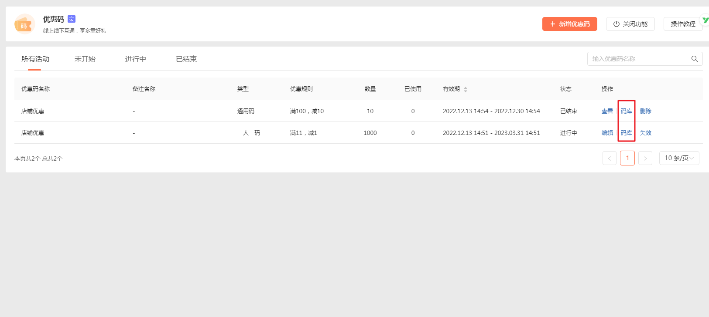This screenshot has height=317, width=709.
Task: Click 查看 link for 通用码 row
Action: 607,111
